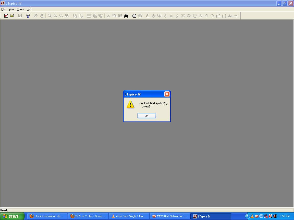Click the Close all windows toolbar icon
The width and height of the screenshot is (294, 220).
coord(101,16)
